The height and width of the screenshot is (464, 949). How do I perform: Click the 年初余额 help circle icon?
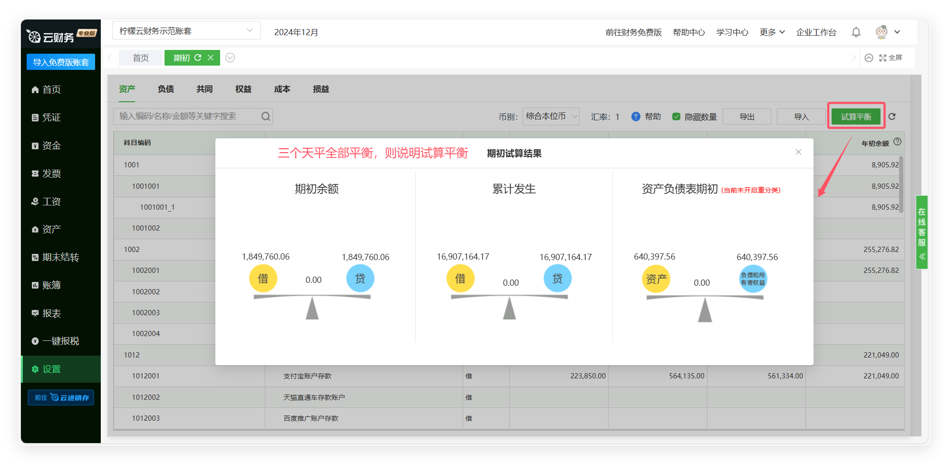[x=897, y=142]
